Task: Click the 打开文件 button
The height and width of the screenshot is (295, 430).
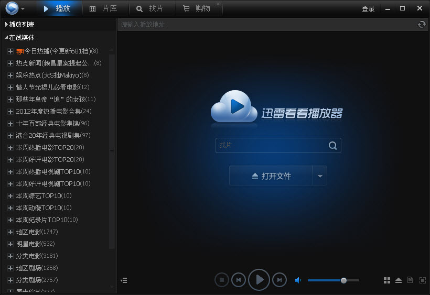Action: [x=271, y=176]
